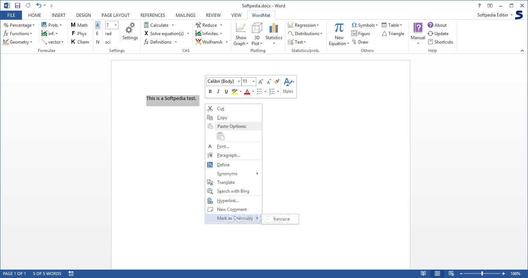Click the Format Painter brush in mini toolbar

277,82
